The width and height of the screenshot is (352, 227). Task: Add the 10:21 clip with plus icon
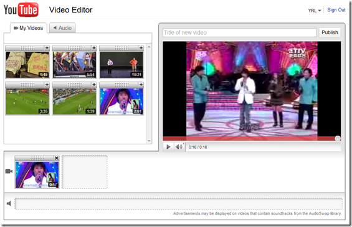click(x=141, y=48)
